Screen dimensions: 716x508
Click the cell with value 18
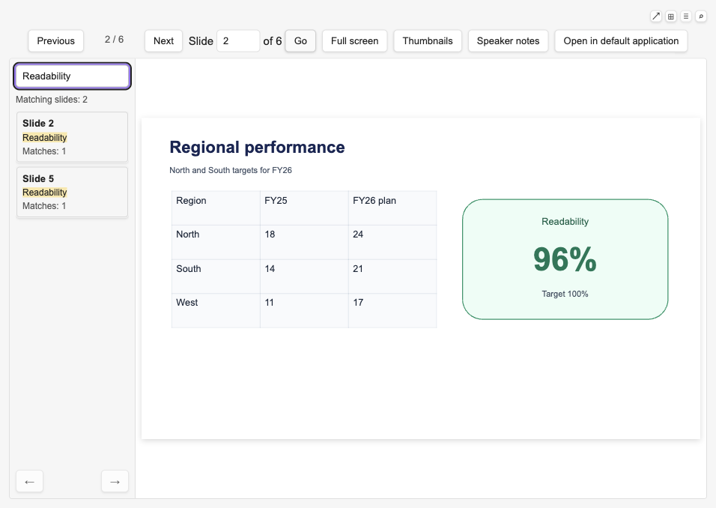[x=304, y=243]
